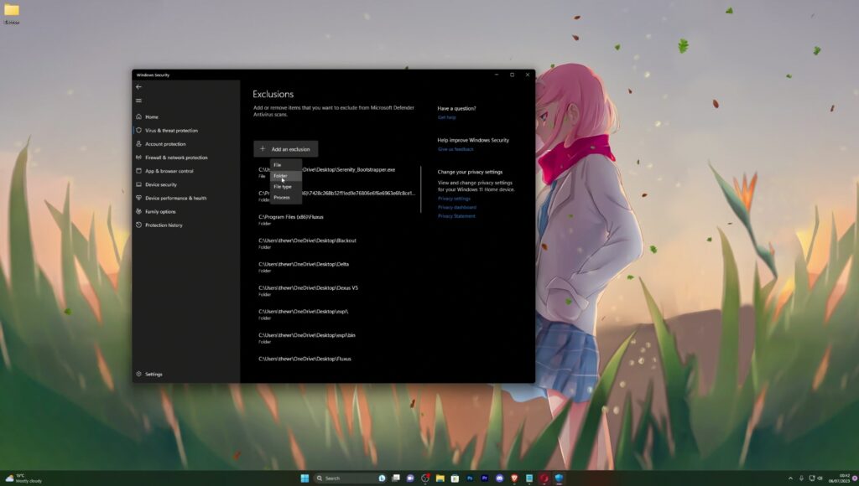Open the weather widget on taskbar
This screenshot has height=486, width=859.
click(23, 478)
